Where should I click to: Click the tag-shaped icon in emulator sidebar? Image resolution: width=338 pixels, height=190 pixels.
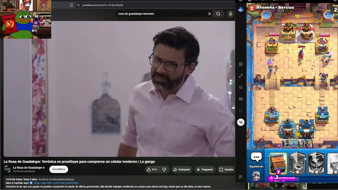(241, 111)
